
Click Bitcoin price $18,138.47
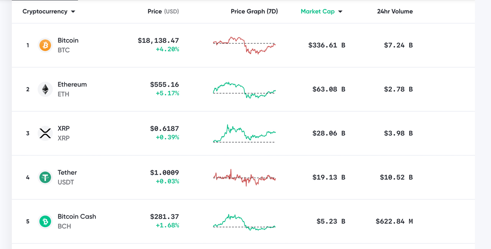(x=158, y=40)
